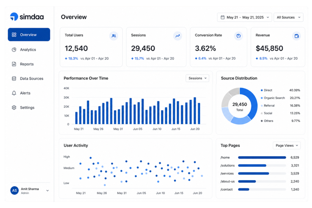The image size is (312, 208).
Task: Click the Revenue wallet icon
Action: point(296,36)
